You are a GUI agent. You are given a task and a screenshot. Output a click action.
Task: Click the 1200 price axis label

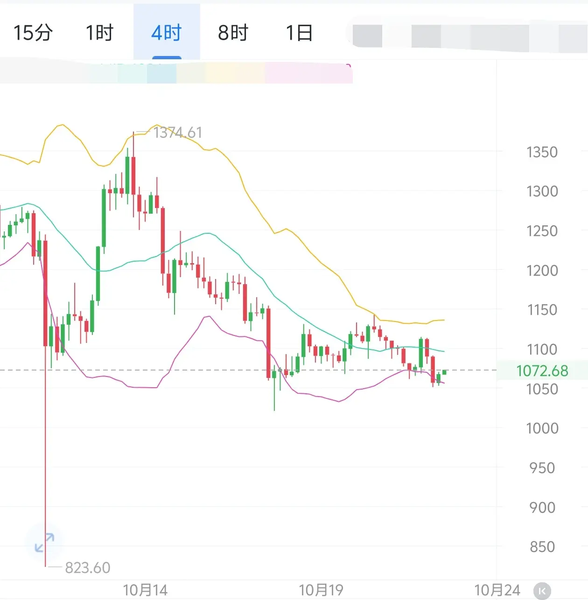542,271
